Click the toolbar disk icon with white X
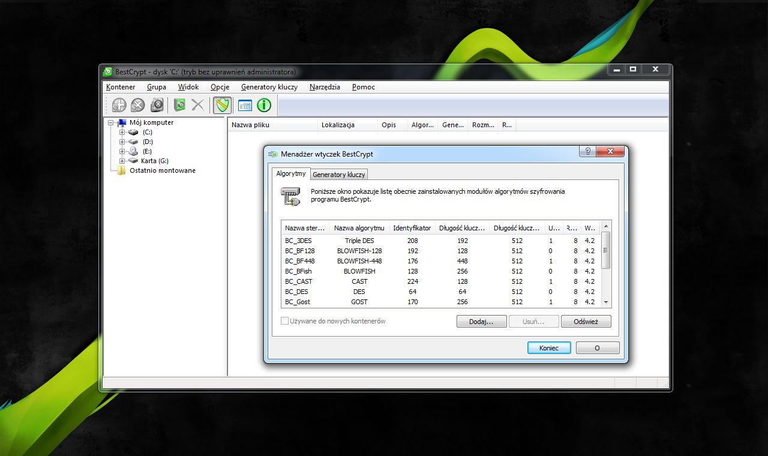 [138, 105]
